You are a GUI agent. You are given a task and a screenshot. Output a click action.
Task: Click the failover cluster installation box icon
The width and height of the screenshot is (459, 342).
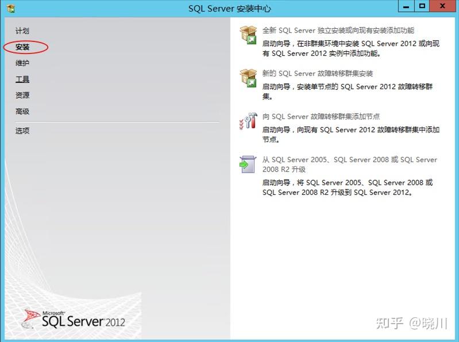point(248,78)
